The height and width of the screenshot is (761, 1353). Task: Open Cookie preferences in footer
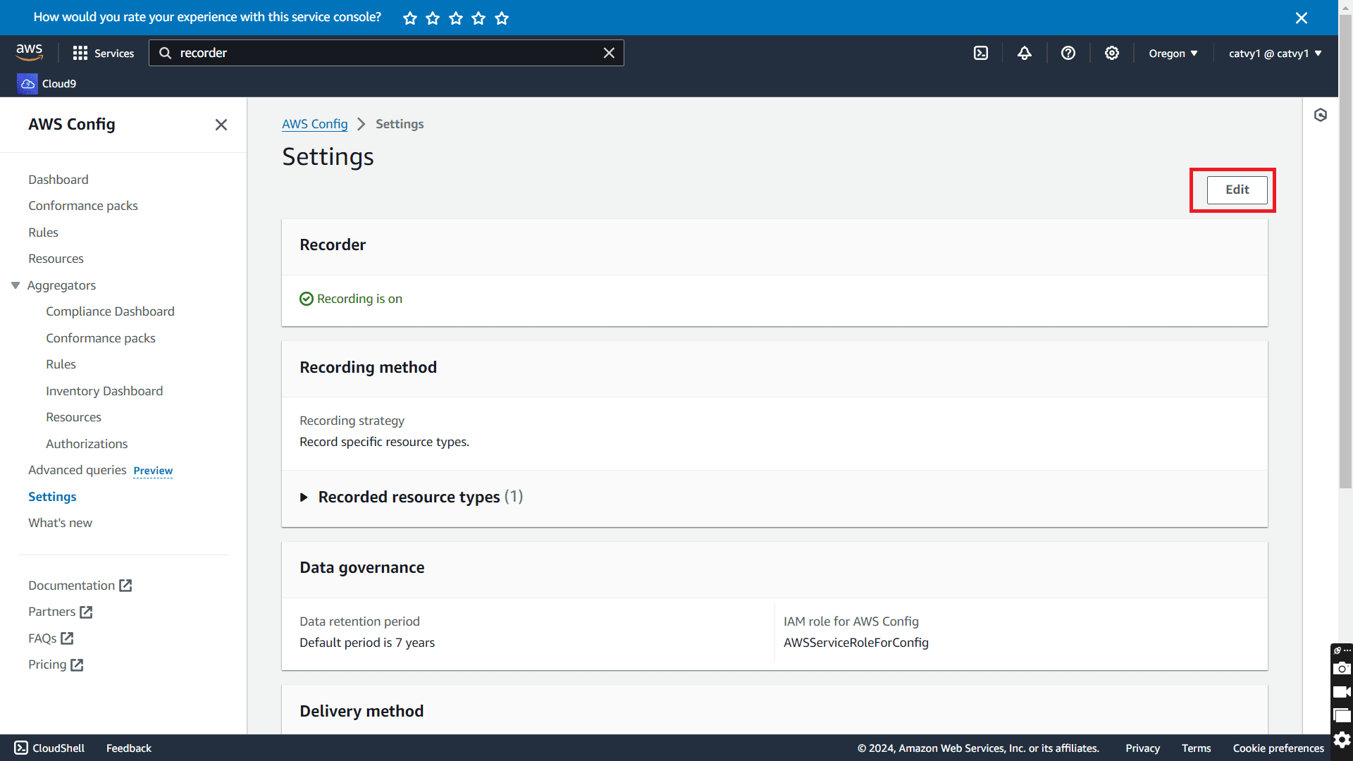click(1278, 748)
